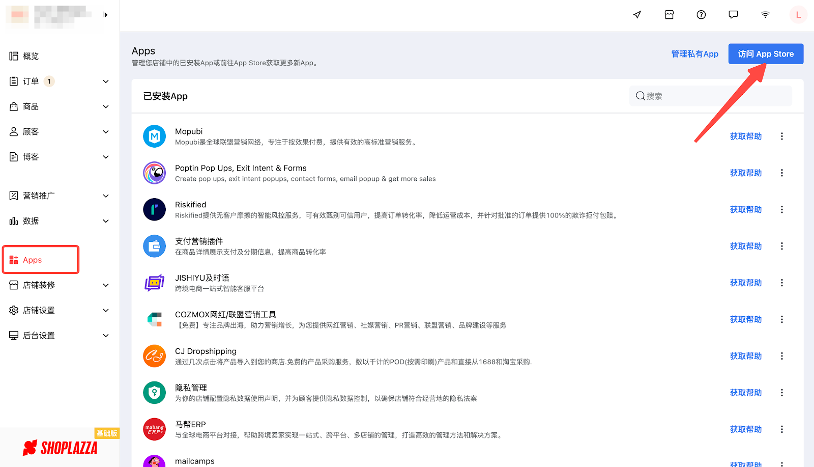Open more options for CJ Dropshipping
This screenshot has height=467, width=814.
pyautogui.click(x=782, y=356)
